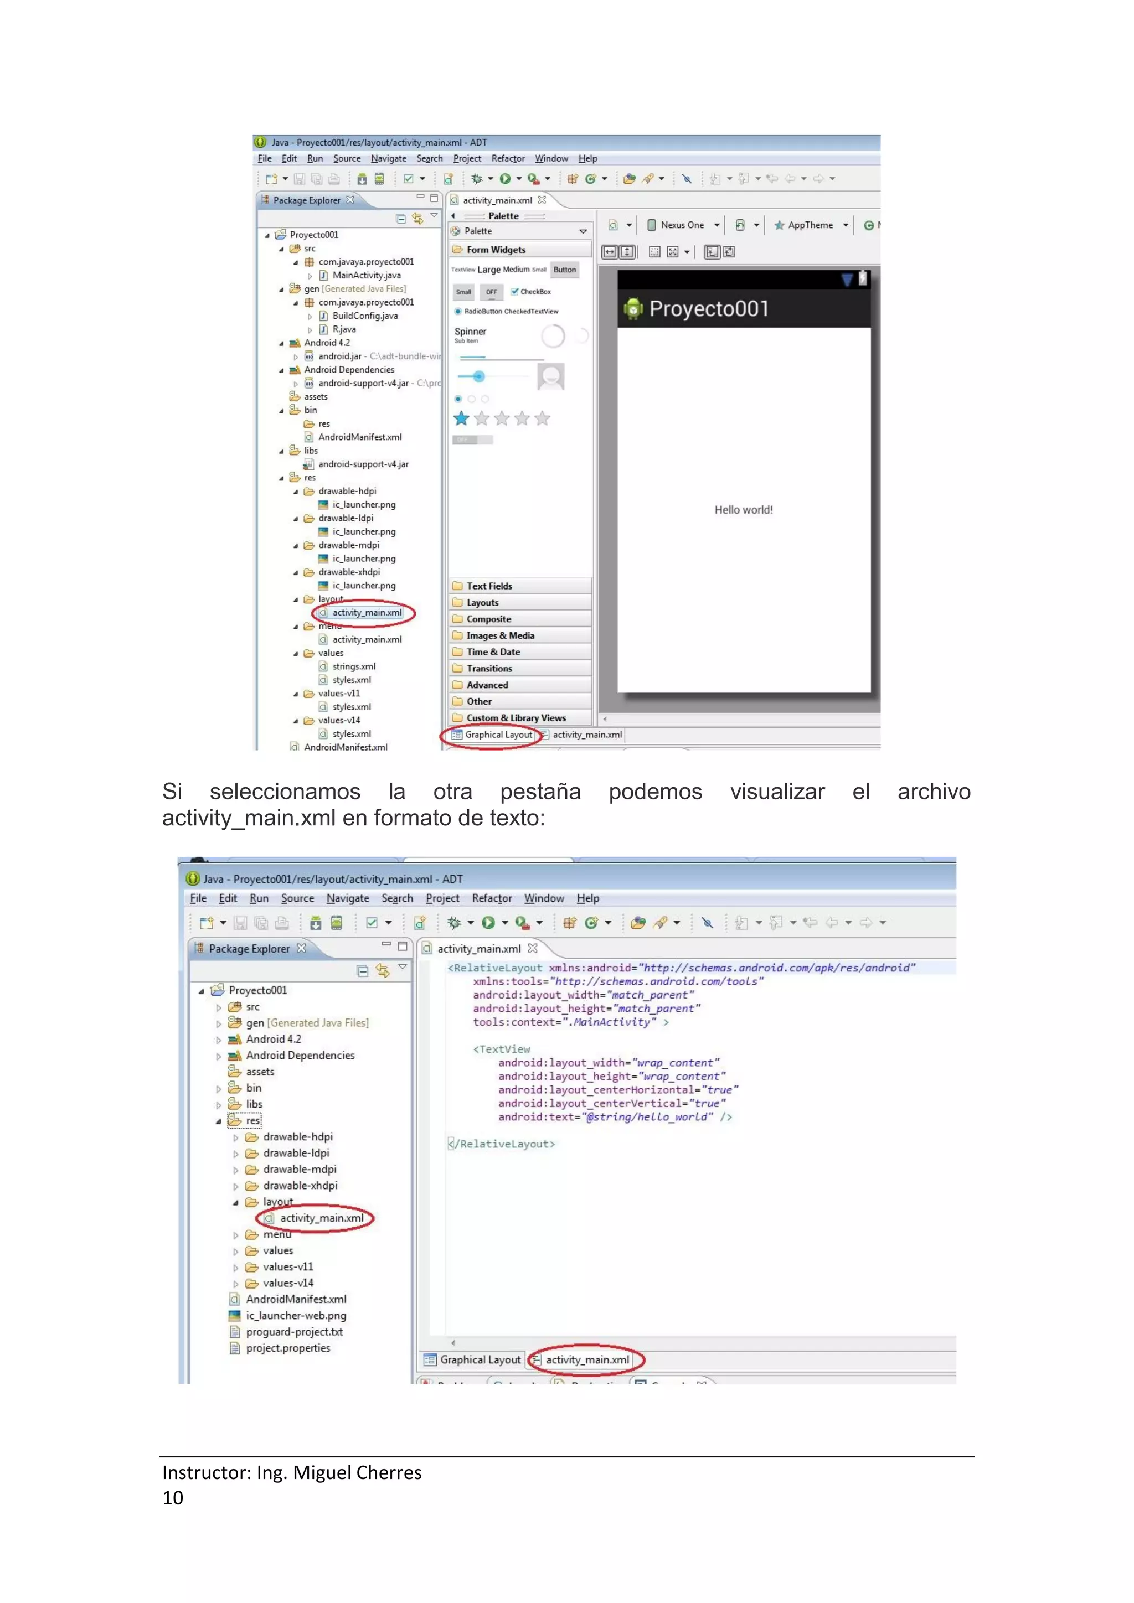
Task: Select OFF toggle button widget in palette
Action: (x=492, y=292)
